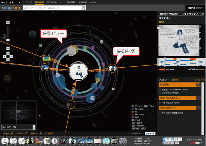Pan the map right with the arrow pad
The width and height of the screenshot is (206, 146).
pos(11,56)
